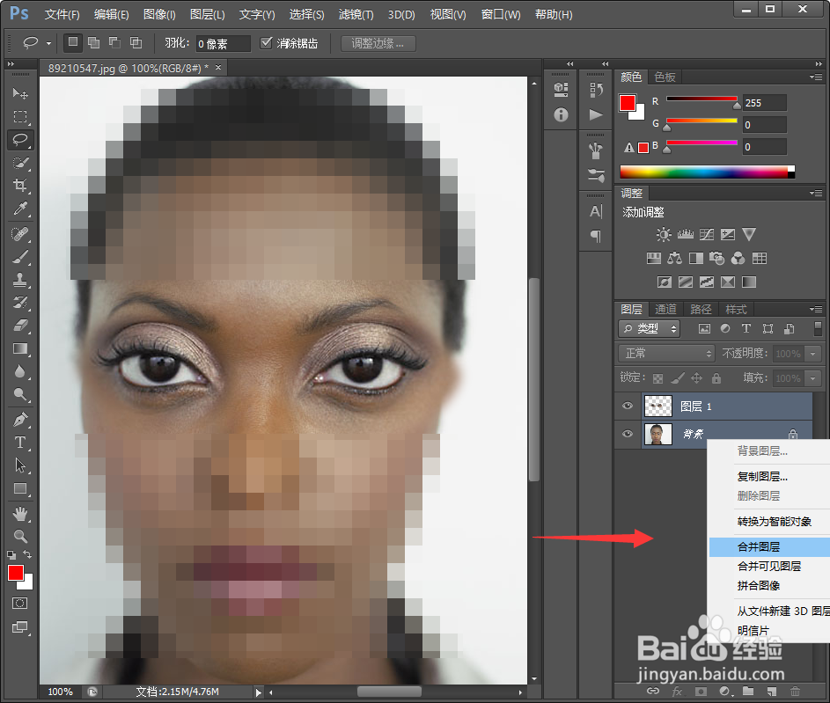
Task: Create new layer icon
Action: (772, 692)
